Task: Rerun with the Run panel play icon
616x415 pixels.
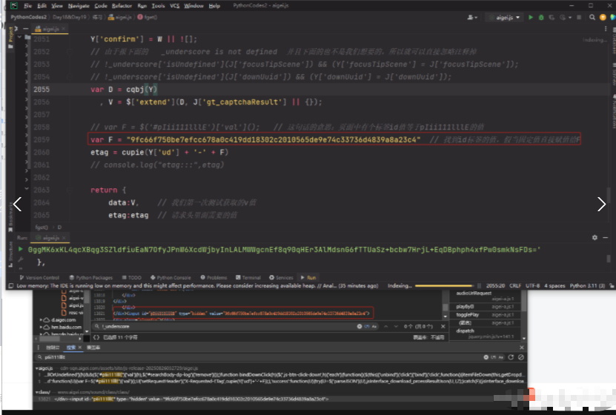Action: 21,249
